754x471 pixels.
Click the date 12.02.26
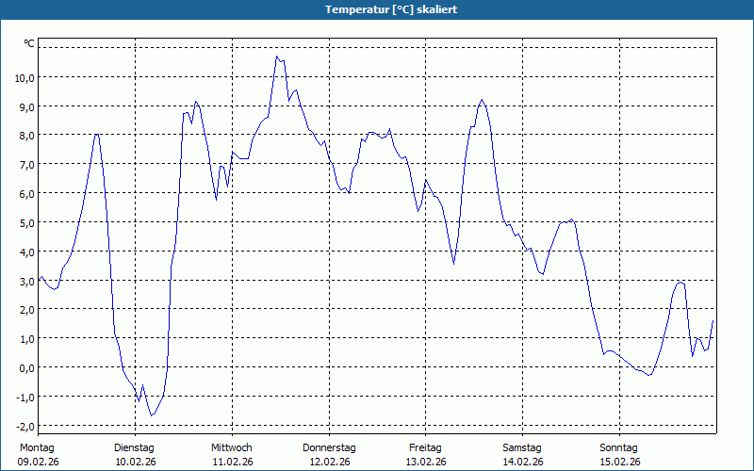pyautogui.click(x=329, y=462)
